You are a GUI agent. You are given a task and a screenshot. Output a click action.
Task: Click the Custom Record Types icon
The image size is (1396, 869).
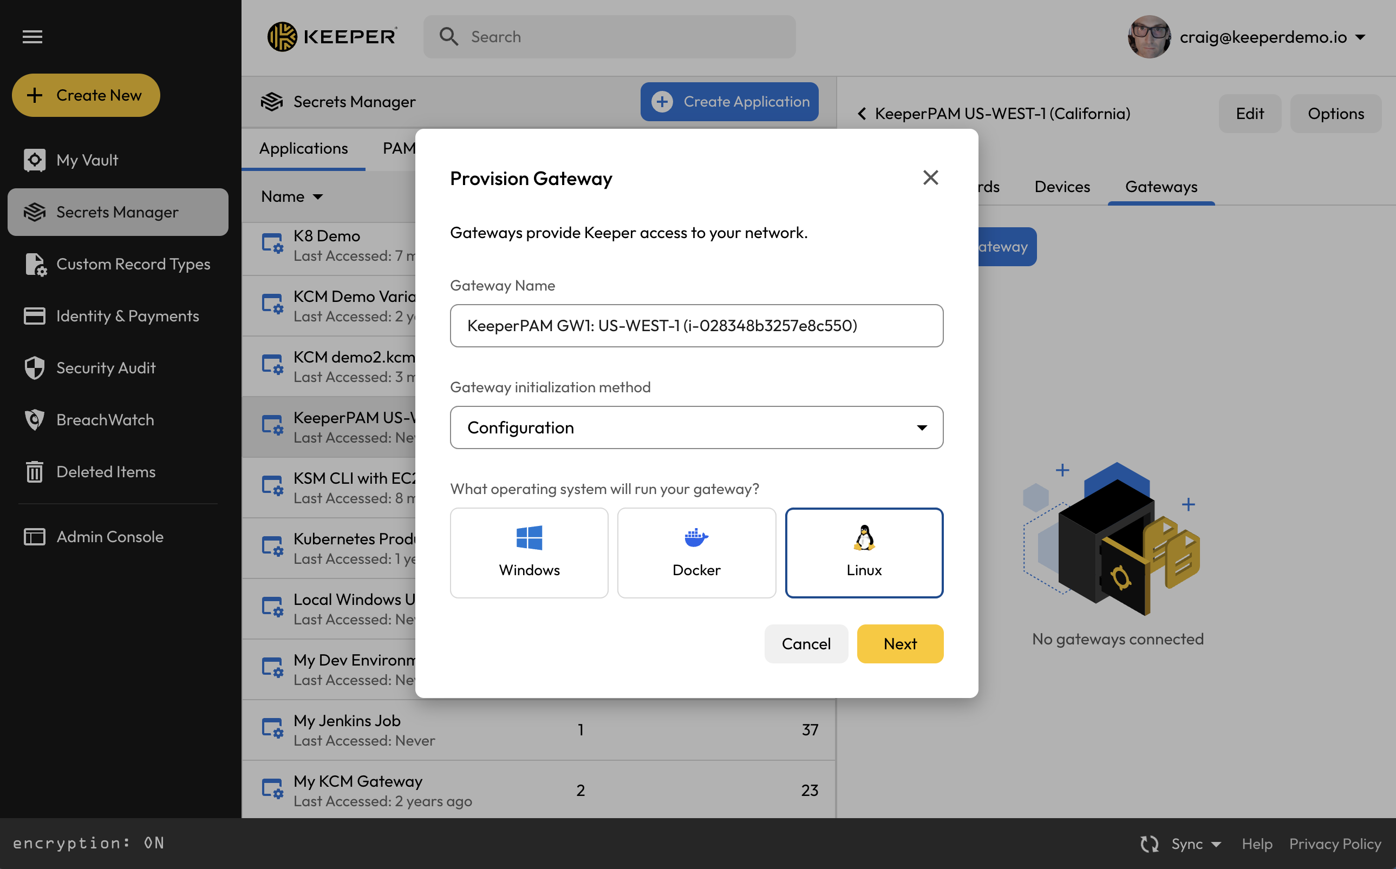coord(35,265)
